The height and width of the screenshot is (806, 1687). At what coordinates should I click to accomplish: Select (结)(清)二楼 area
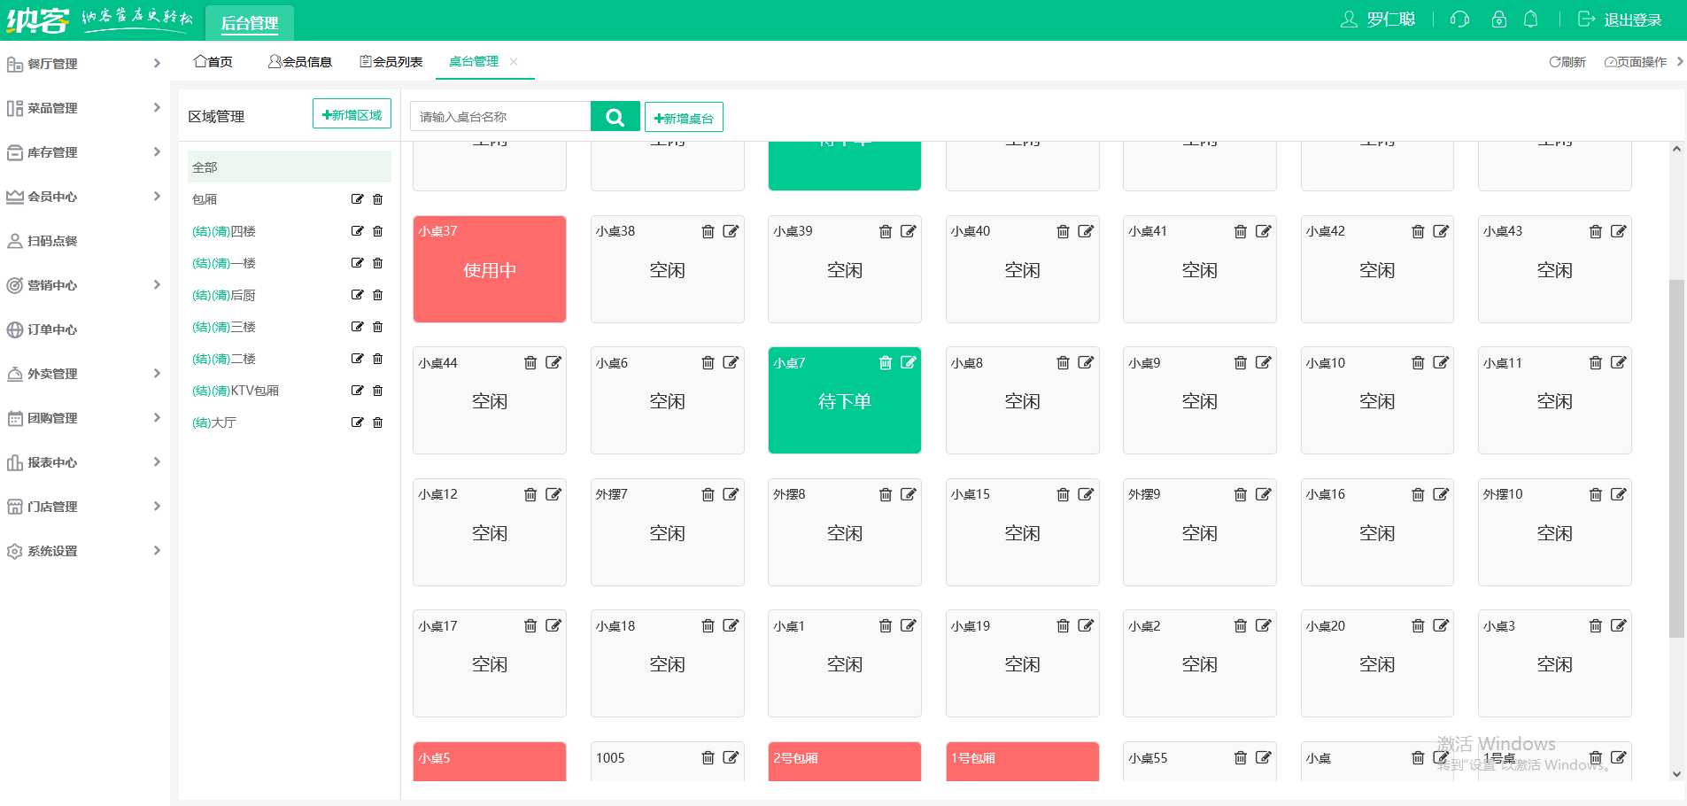[x=224, y=359]
